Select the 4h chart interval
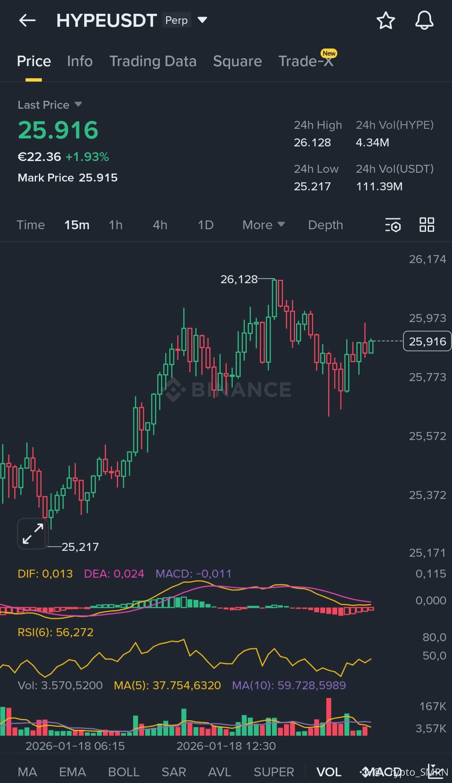This screenshot has width=452, height=783. click(x=160, y=225)
